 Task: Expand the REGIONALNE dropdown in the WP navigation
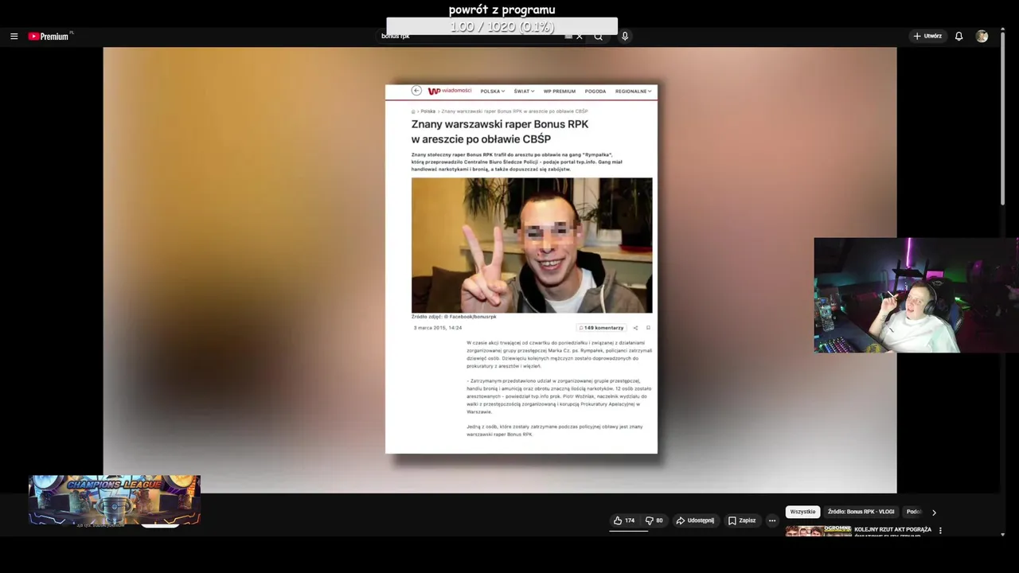[634, 92]
